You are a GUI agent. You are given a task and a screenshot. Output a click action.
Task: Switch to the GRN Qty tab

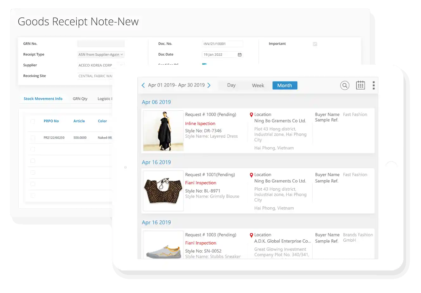80,99
